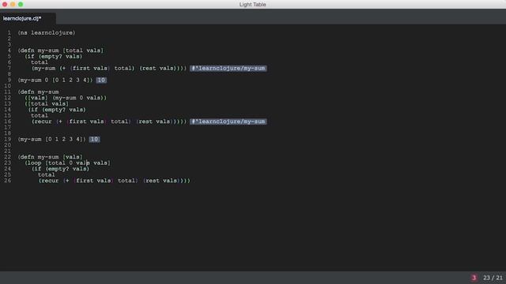This screenshot has width=506, height=284.
Task: Click "(my-sum 0 [0 1 2 3 4])" on line 9
Action: (x=55, y=80)
